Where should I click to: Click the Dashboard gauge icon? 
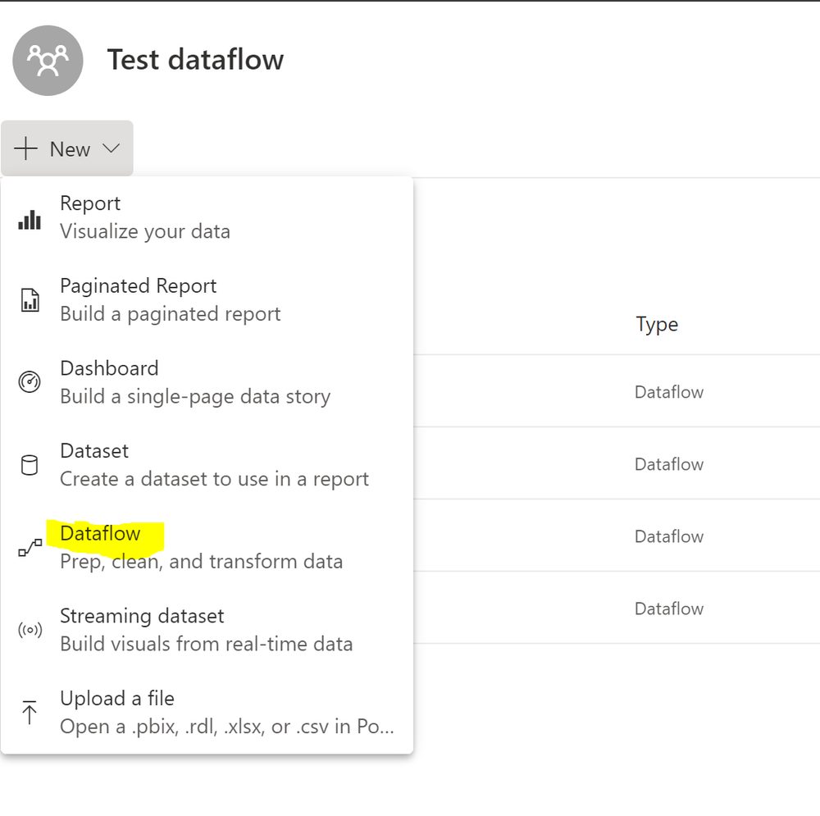tap(30, 381)
